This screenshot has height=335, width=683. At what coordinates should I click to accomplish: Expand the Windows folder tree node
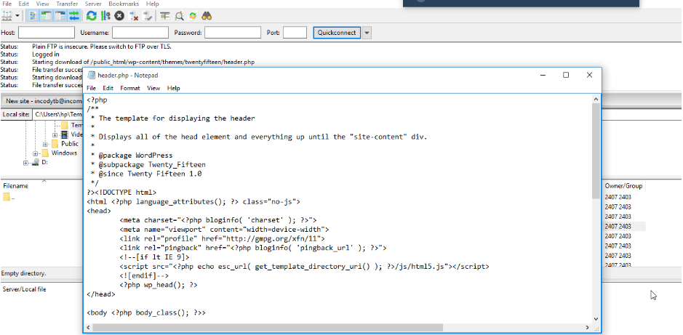click(36, 153)
